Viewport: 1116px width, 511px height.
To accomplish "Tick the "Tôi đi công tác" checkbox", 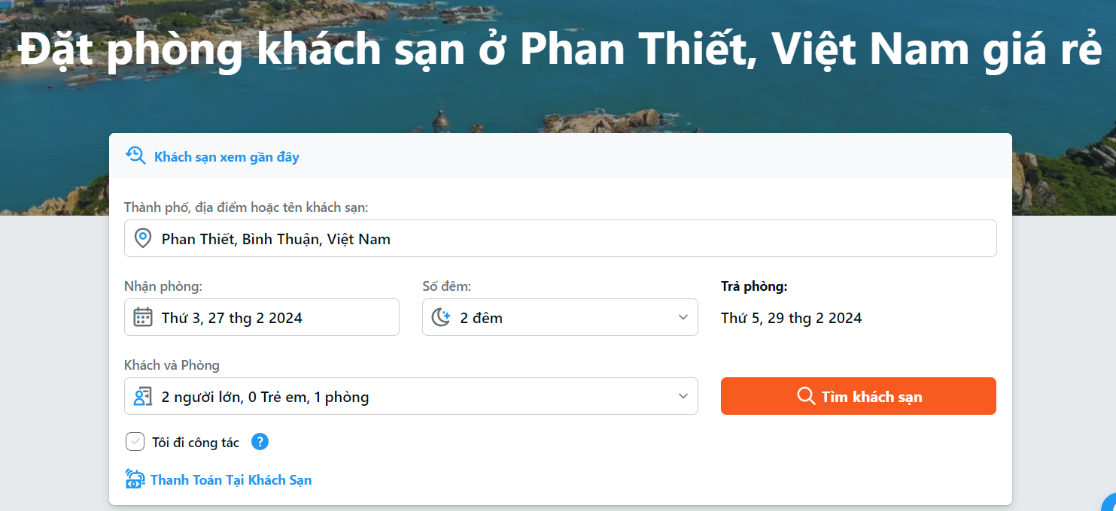I will pyautogui.click(x=135, y=442).
